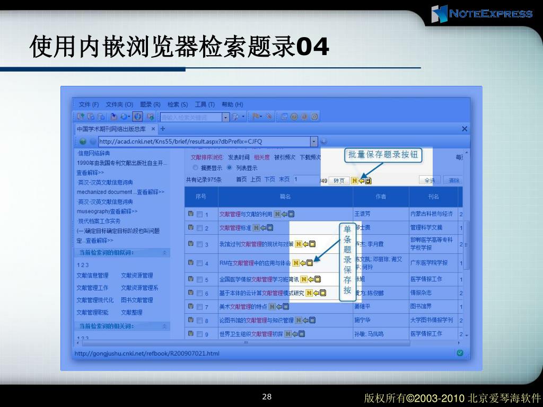
Task: Click the N save icon for record 5
Action: click(304, 279)
